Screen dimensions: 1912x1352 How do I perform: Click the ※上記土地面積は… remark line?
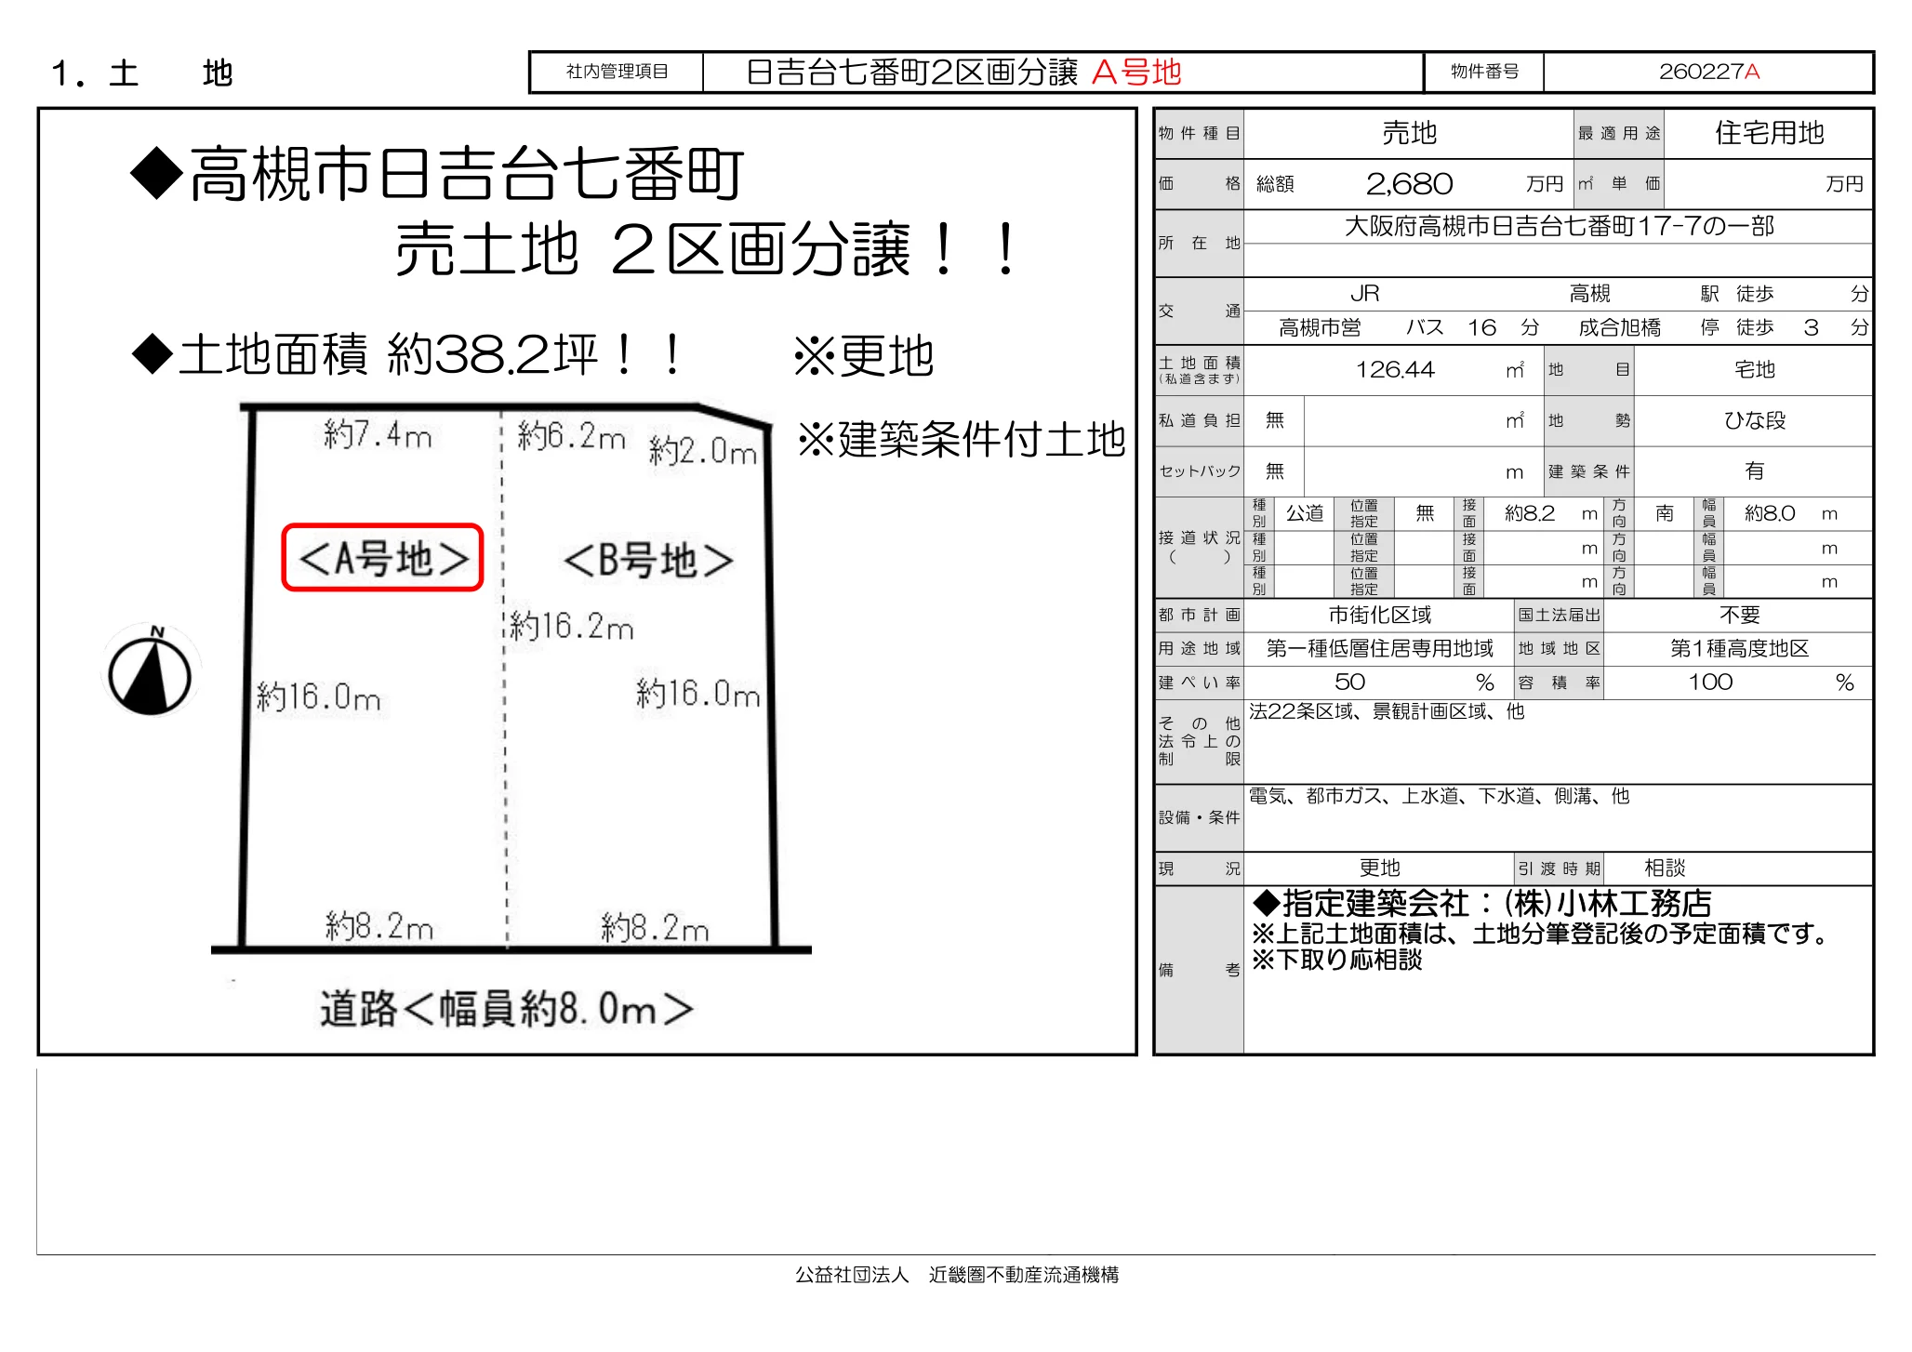click(1540, 933)
